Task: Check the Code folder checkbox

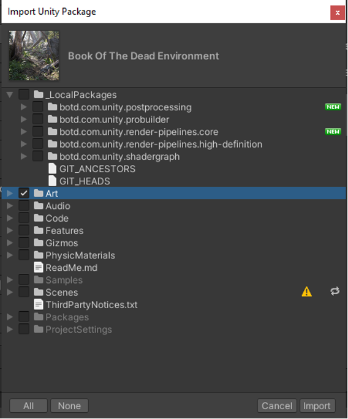Action: click(x=24, y=218)
